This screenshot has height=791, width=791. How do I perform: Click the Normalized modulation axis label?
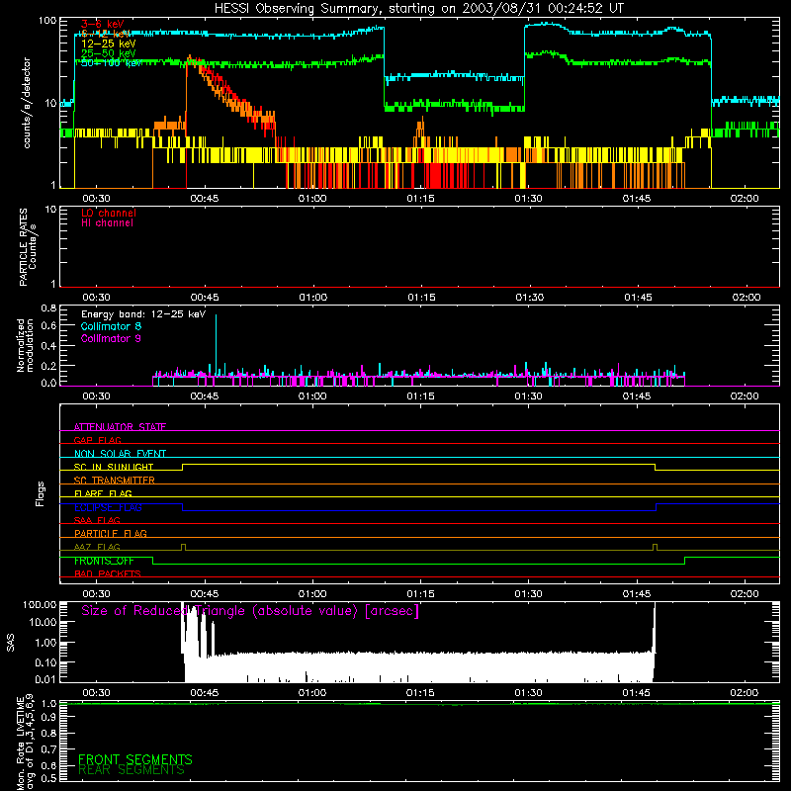pyautogui.click(x=26, y=345)
